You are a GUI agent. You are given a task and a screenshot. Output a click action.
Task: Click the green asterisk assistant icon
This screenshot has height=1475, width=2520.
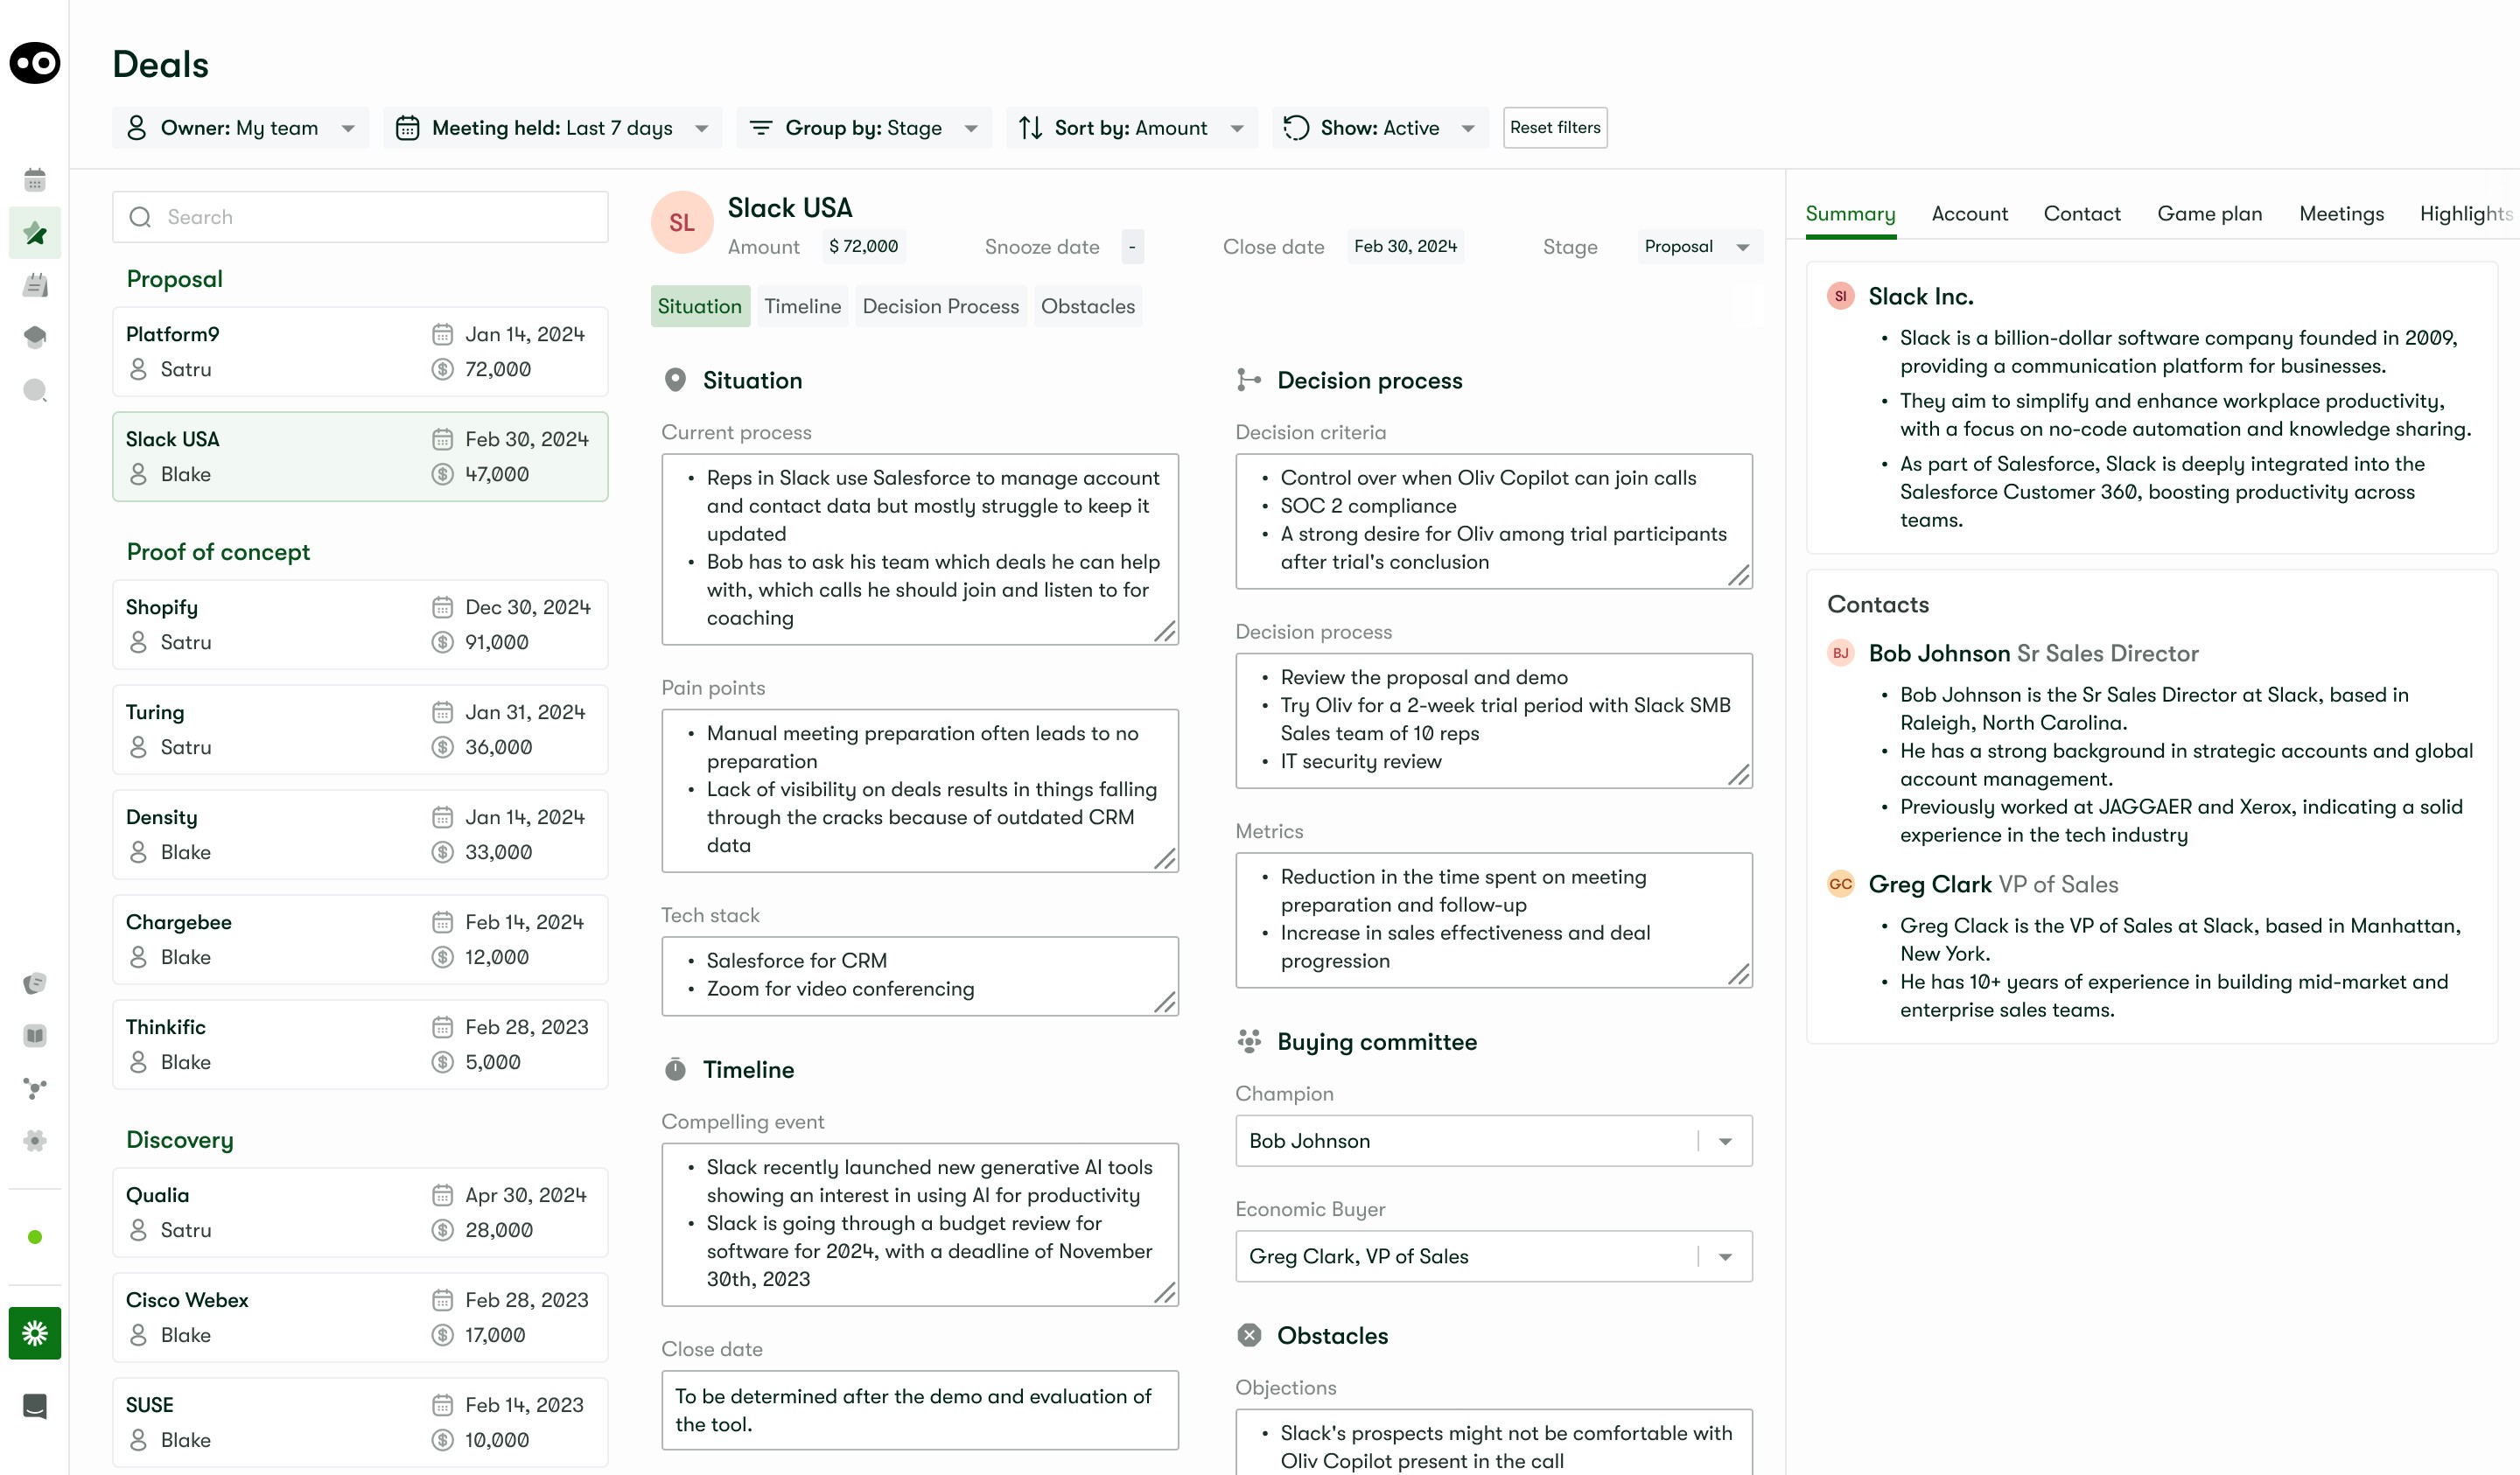pos(35,1333)
